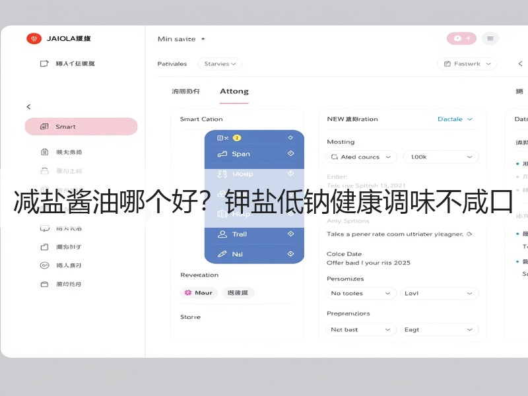The width and height of the screenshot is (528, 396).
Task: Click the hand pointing icon beside Span
Action: click(x=222, y=154)
